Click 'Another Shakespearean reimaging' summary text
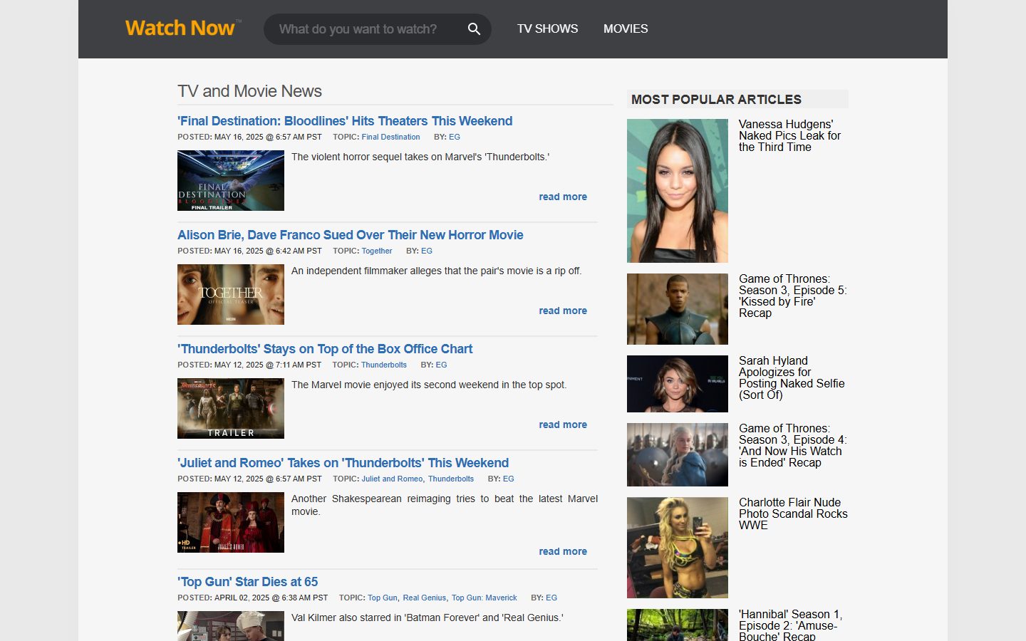The image size is (1026, 641). [x=445, y=505]
